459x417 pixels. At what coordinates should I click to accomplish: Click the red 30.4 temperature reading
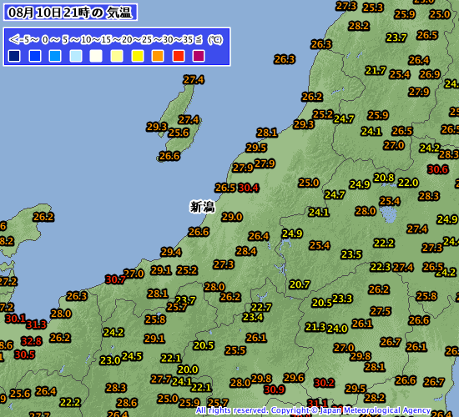pyautogui.click(x=249, y=188)
